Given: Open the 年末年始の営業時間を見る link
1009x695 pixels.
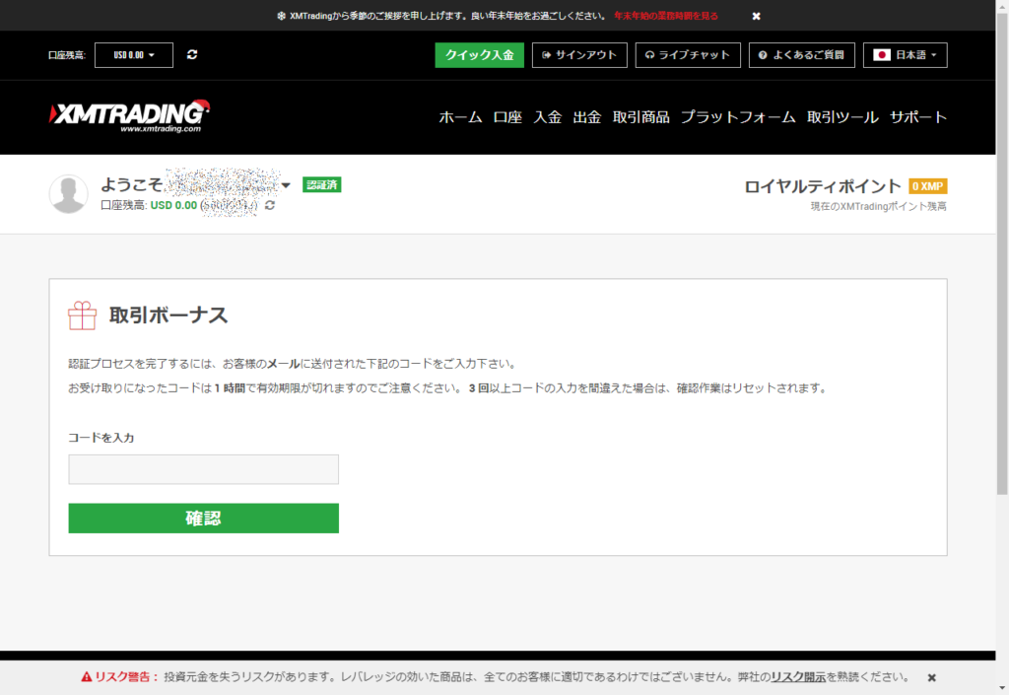Looking at the screenshot, I should [666, 16].
